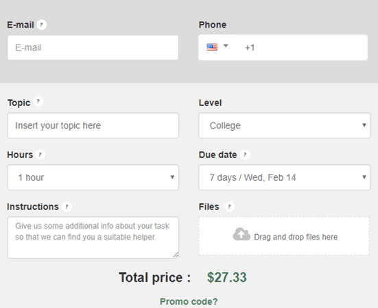Open the Level dropdown showing College
Viewport: 378px width, 308px height.
285,125
